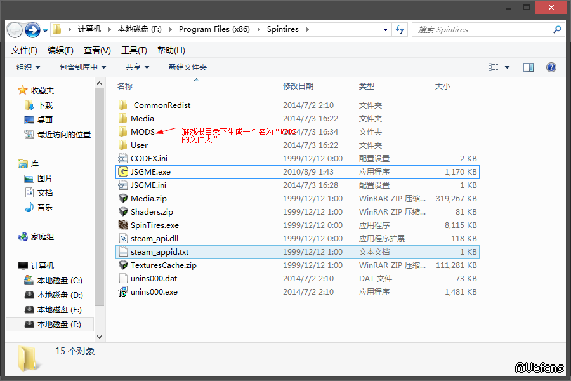Viewport: 571px width, 381px height.
Task: Open 本地磁盘 (D:) in the sidebar
Action: (60, 295)
